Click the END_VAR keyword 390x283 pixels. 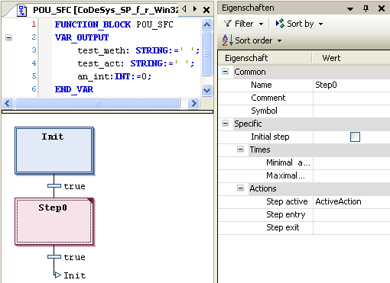(x=74, y=89)
